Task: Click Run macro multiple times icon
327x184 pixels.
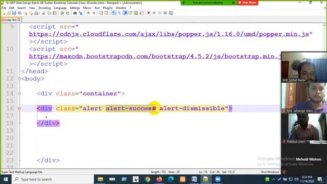Action: click(x=165, y=13)
